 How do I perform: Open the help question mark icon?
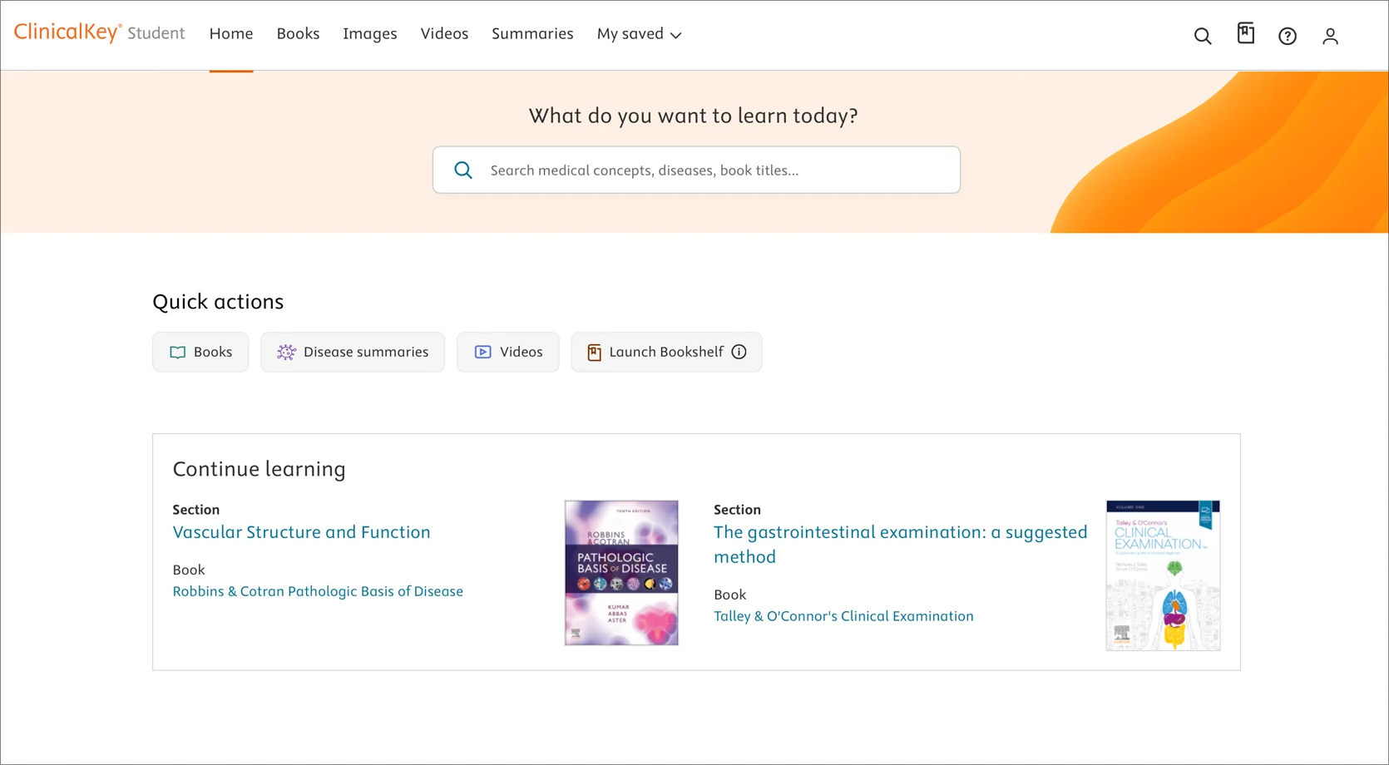(x=1288, y=36)
